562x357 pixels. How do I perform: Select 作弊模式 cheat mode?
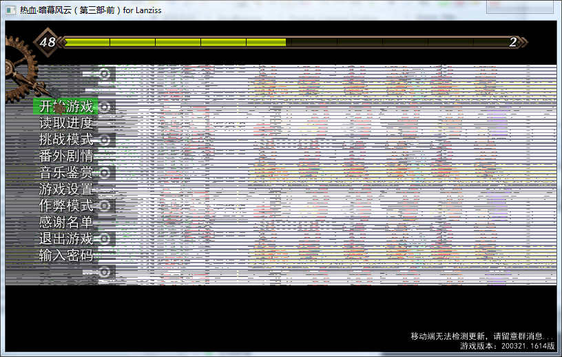pos(66,205)
